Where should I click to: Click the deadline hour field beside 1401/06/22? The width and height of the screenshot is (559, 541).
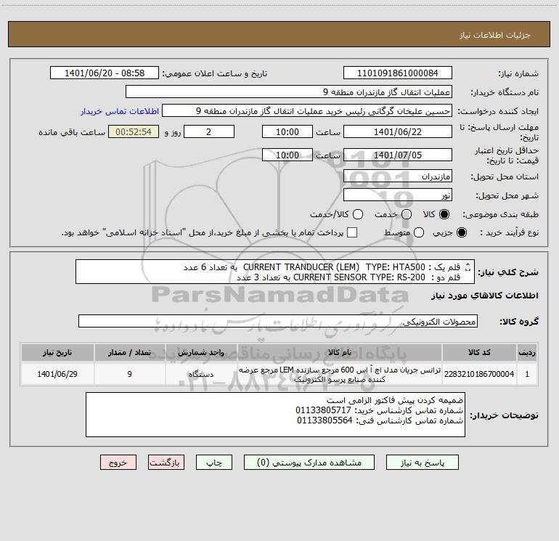[x=287, y=131]
